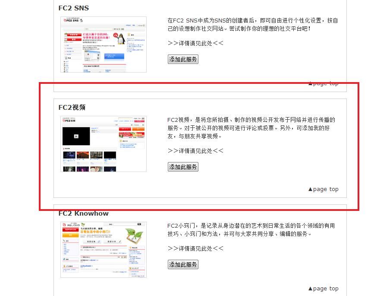Go to page top from FC2视频 section
The height and width of the screenshot is (296, 374).
coord(324,189)
